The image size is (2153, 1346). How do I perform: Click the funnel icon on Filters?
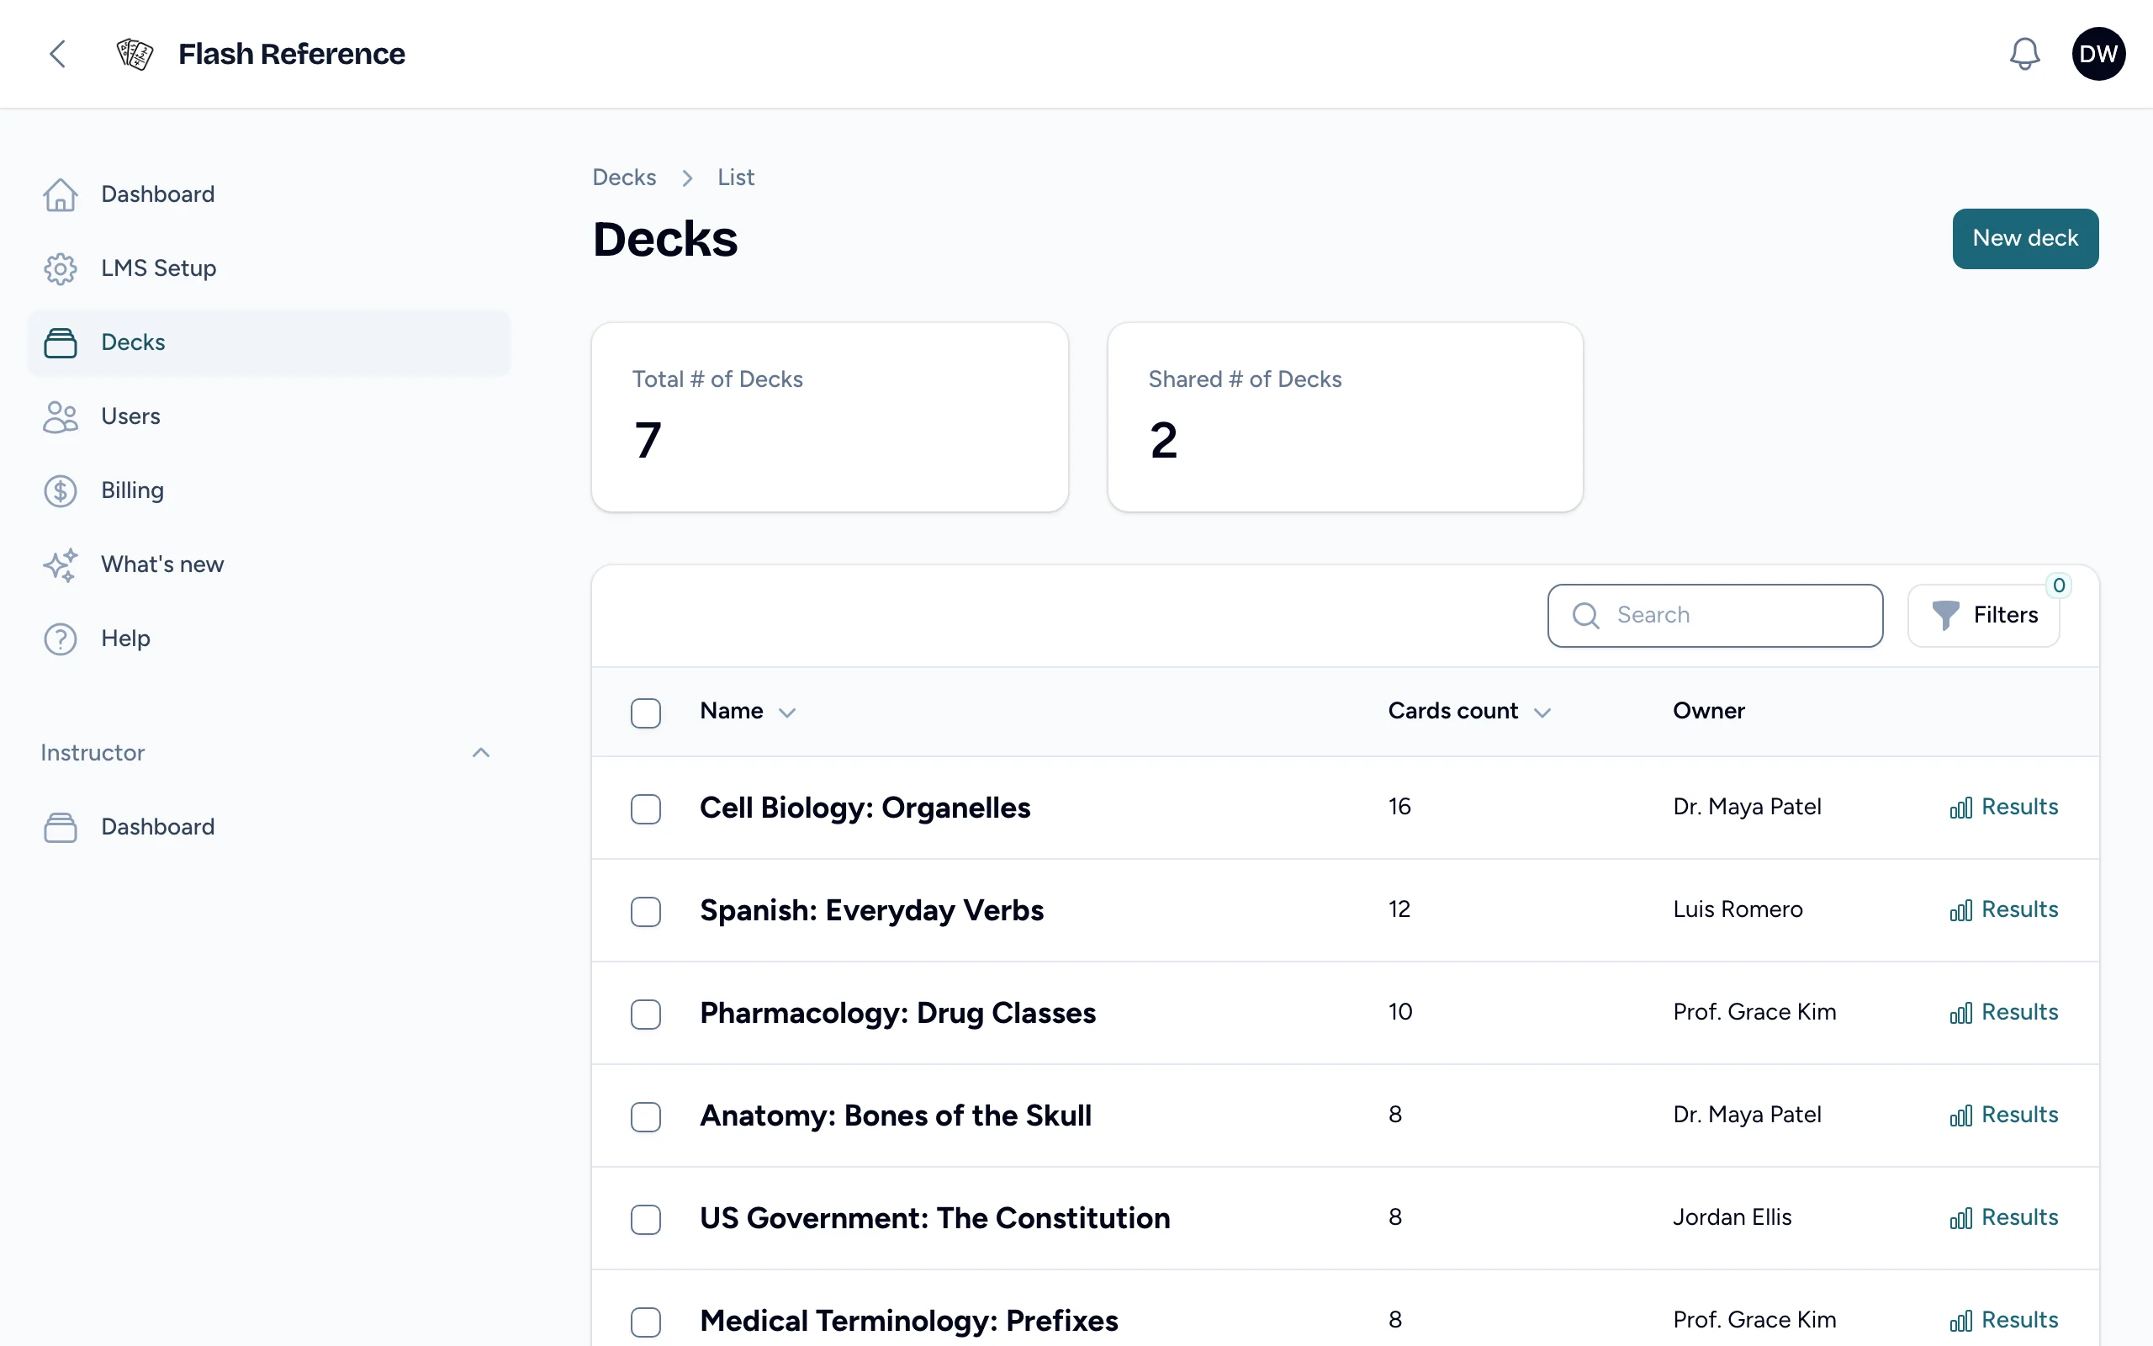(x=1944, y=615)
